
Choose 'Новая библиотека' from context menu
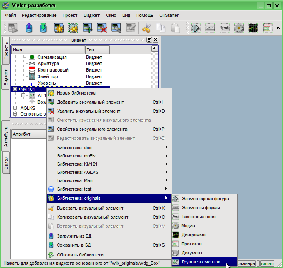coord(76,93)
